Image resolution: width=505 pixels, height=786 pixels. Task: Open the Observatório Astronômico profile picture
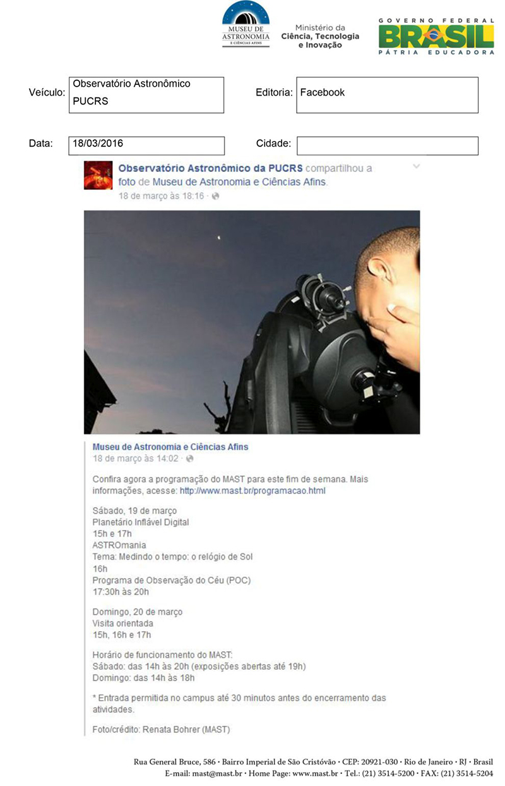[x=98, y=175]
